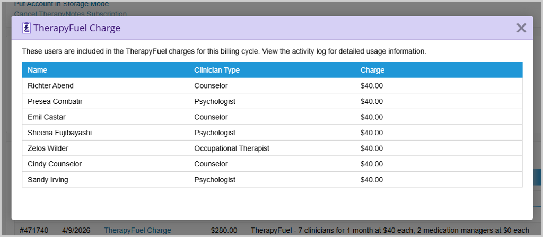Click the Occupational Therapist clinician type cell
The height and width of the screenshot is (237, 543).
(x=232, y=148)
